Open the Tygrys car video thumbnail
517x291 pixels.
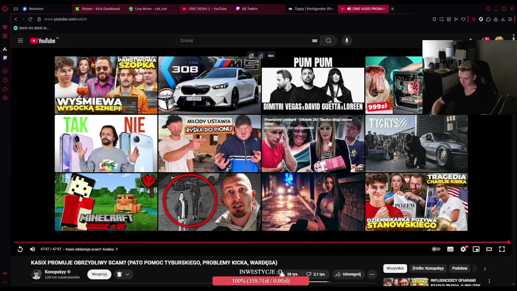[416, 143]
